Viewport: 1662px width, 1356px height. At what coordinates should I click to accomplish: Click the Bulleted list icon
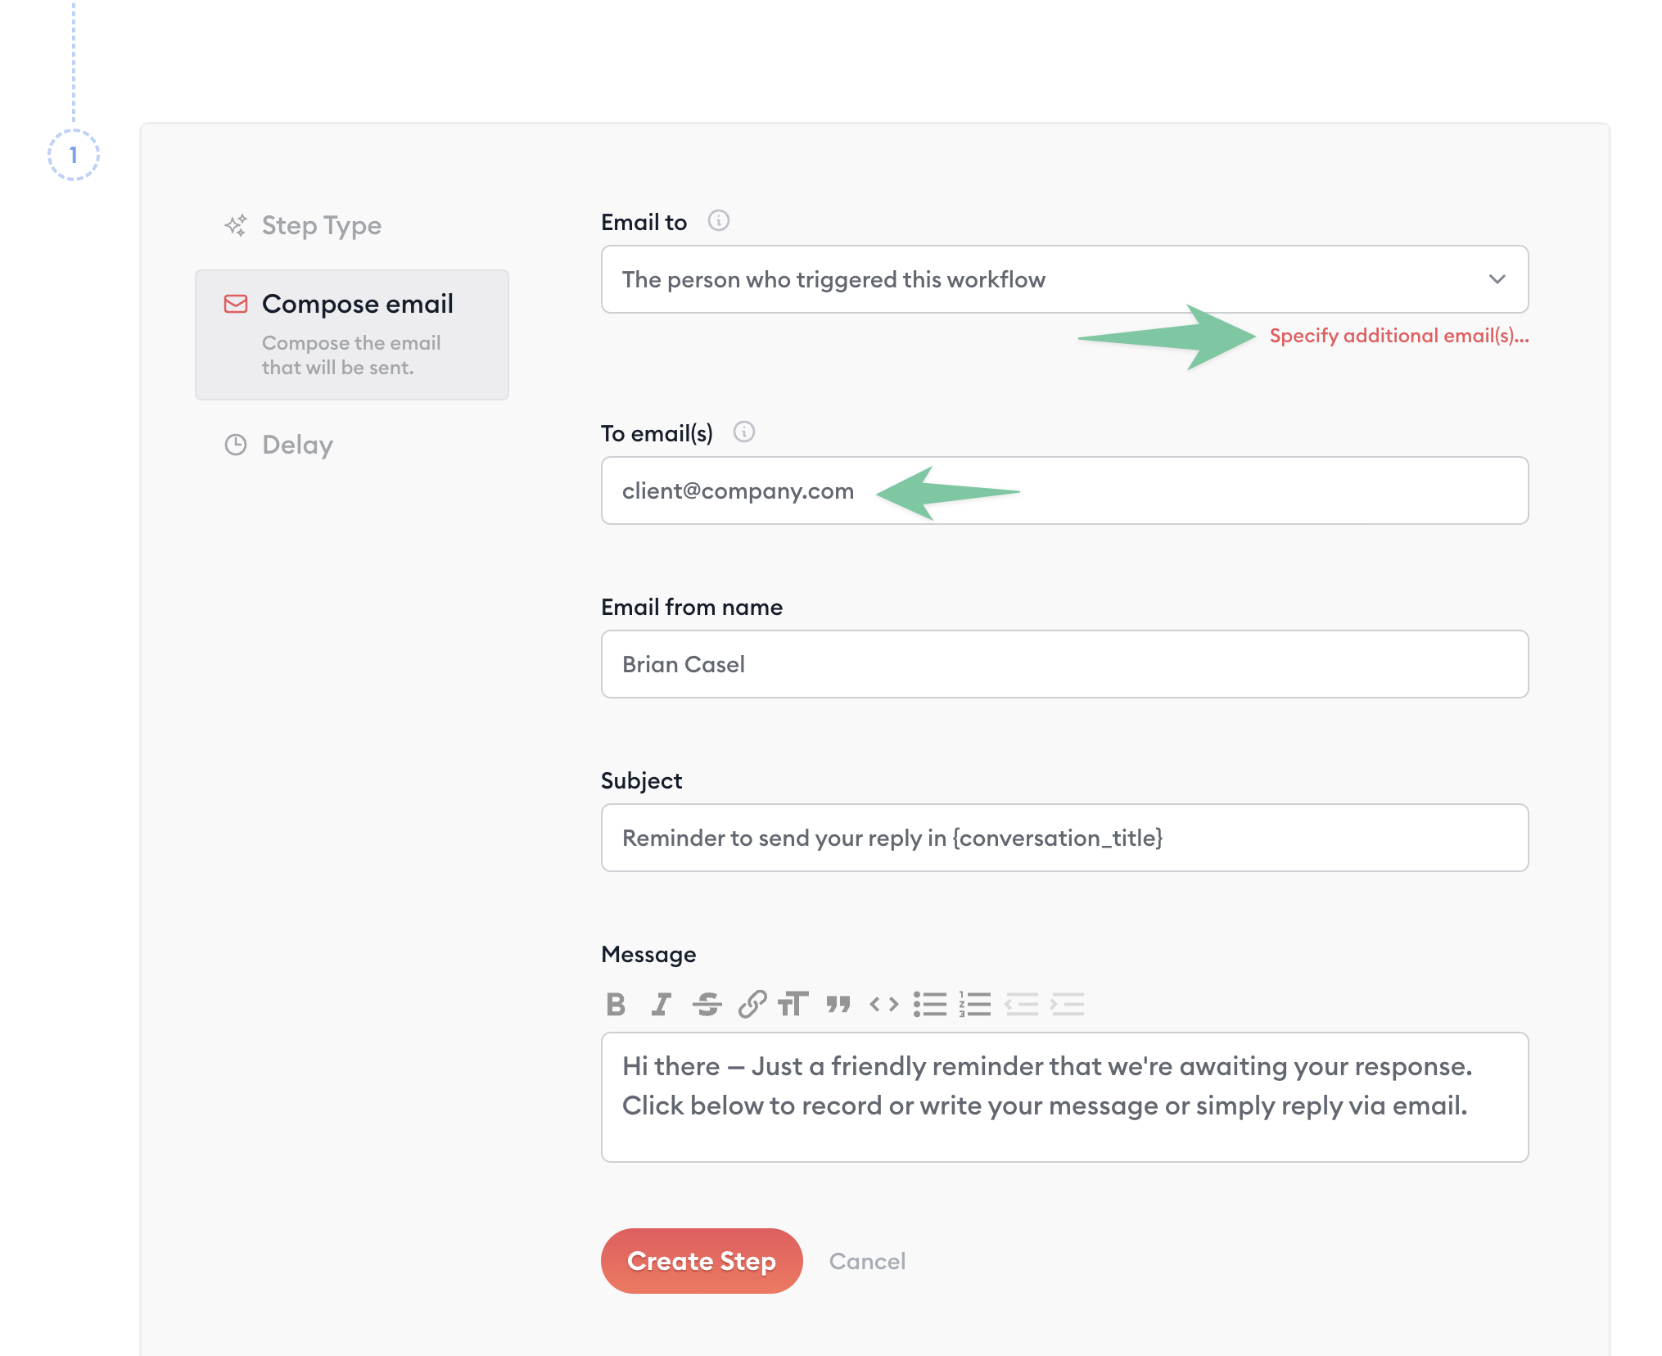(928, 1004)
